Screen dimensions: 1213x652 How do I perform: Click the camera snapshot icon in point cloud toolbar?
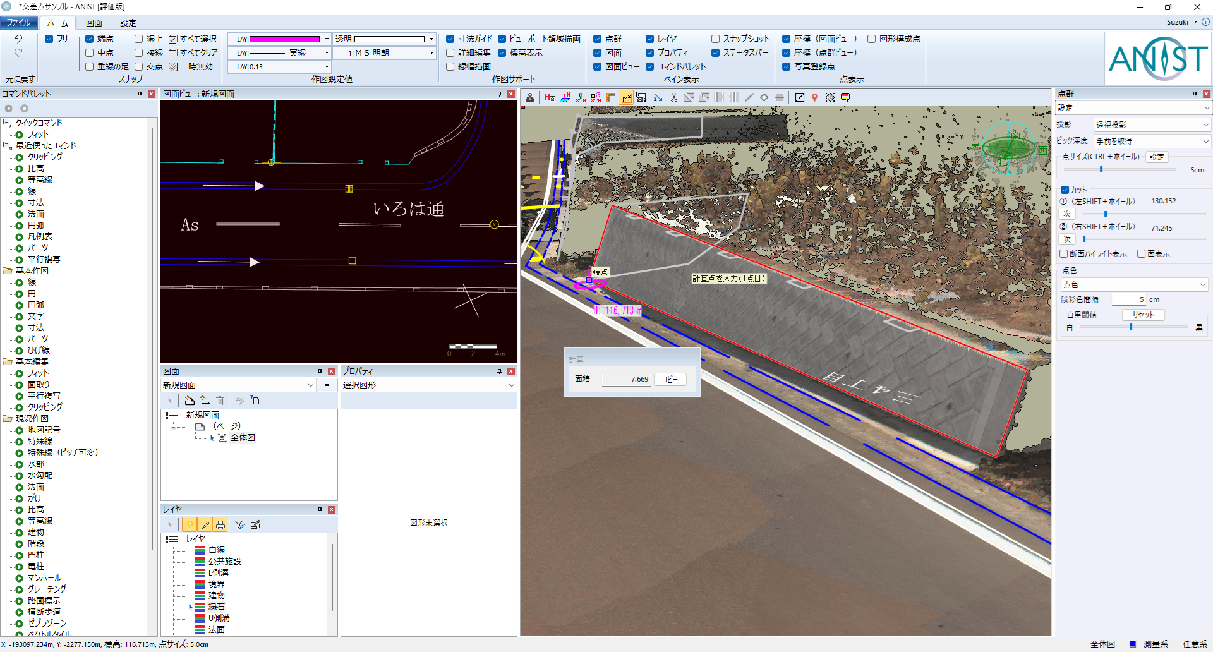(x=641, y=97)
